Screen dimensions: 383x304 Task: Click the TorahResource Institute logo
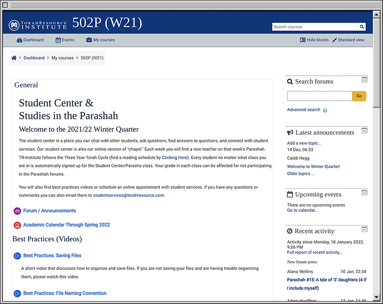(x=37, y=25)
